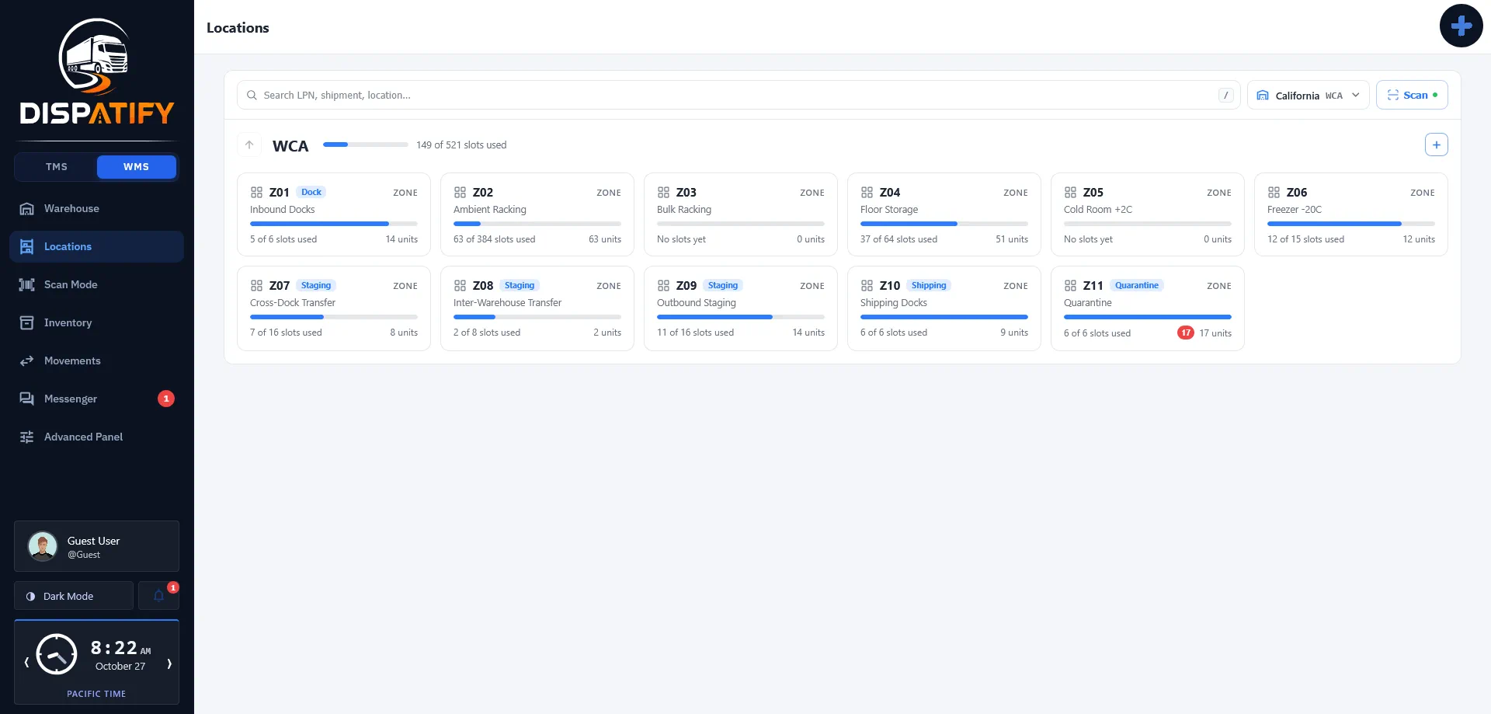Viewport: 1491px width, 714px height.
Task: Open notifications bell icon
Action: (158, 596)
